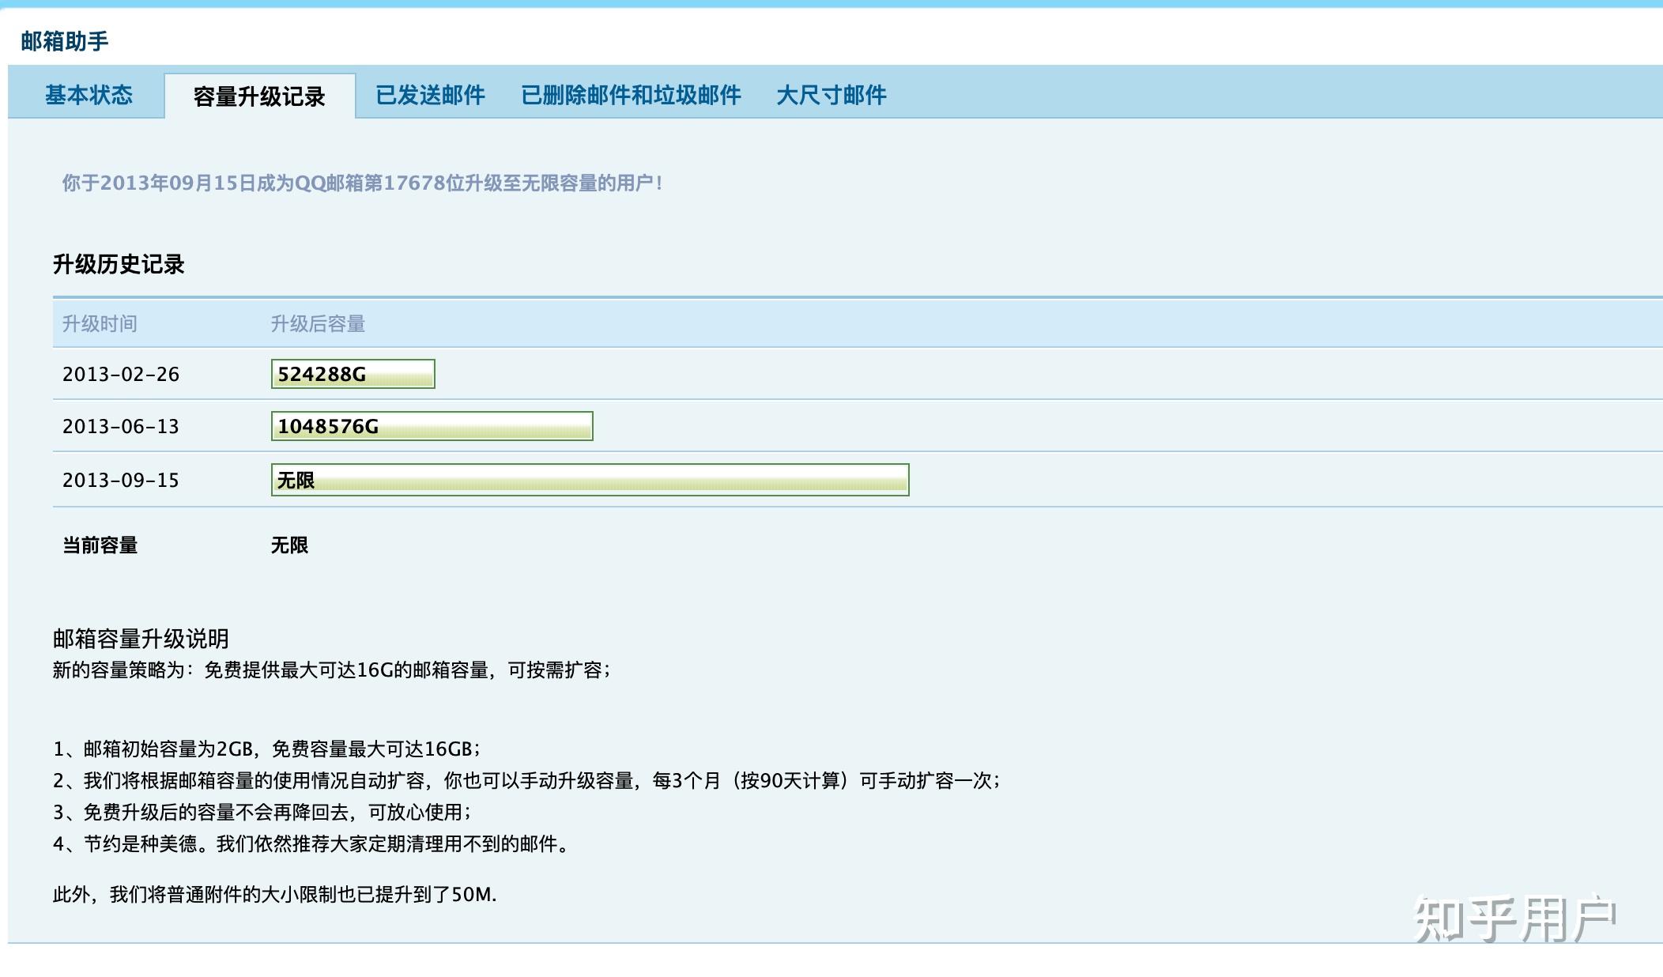Click the 升级时间 column header
The width and height of the screenshot is (1663, 977).
tap(100, 323)
